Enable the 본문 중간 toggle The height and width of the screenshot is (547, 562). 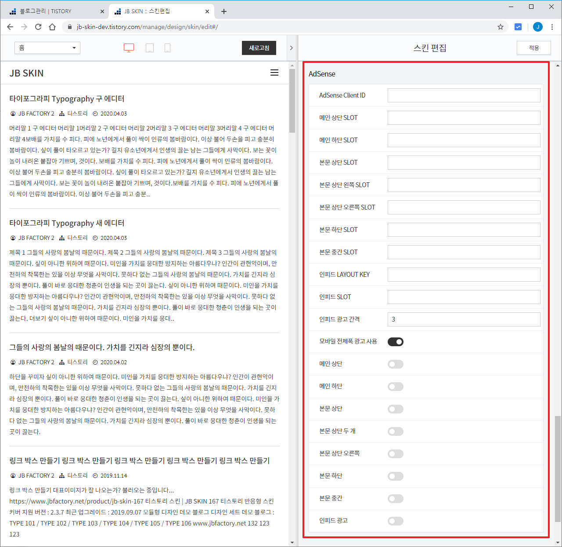coord(396,499)
